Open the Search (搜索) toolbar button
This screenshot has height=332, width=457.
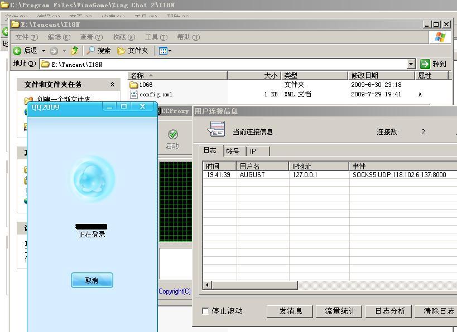point(99,51)
